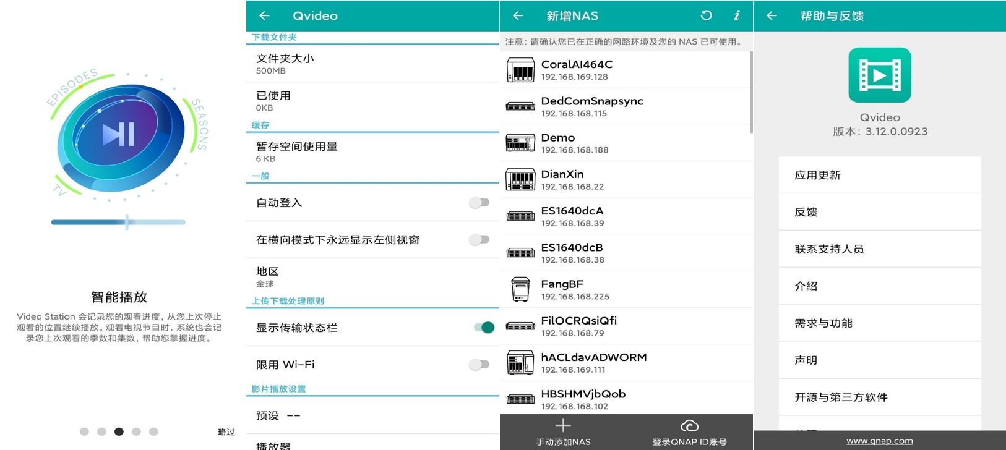Image resolution: width=1006 pixels, height=450 pixels.
Task: Tap the 版本: 3.12.0.0923 version text
Action: pos(880,131)
